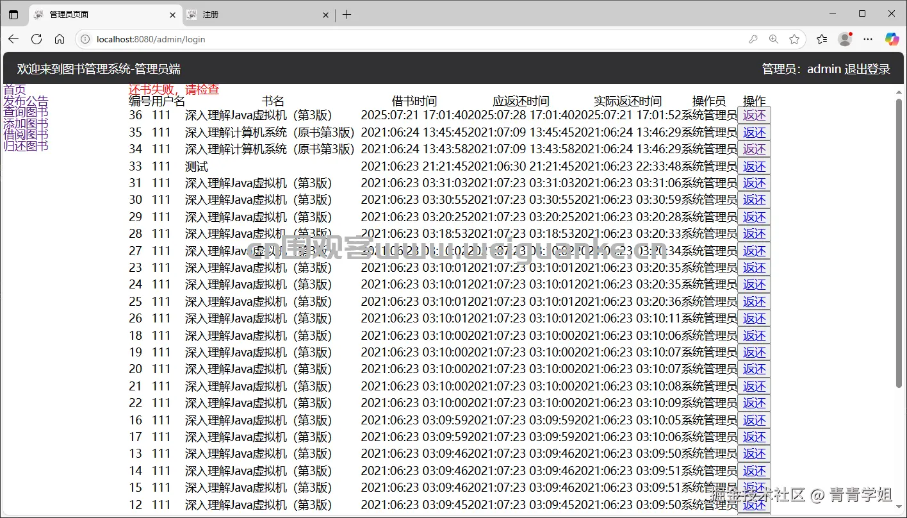
Task: Open the 查询图书 sidebar link
Action: point(26,112)
